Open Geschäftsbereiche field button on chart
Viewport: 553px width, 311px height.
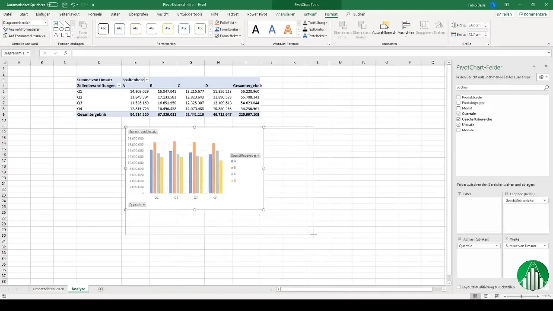245,155
